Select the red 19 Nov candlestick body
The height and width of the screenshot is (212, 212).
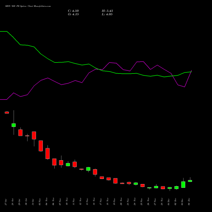coord(115,181)
